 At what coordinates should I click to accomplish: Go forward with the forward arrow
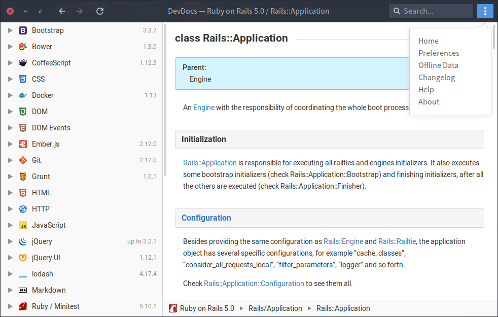tap(80, 11)
